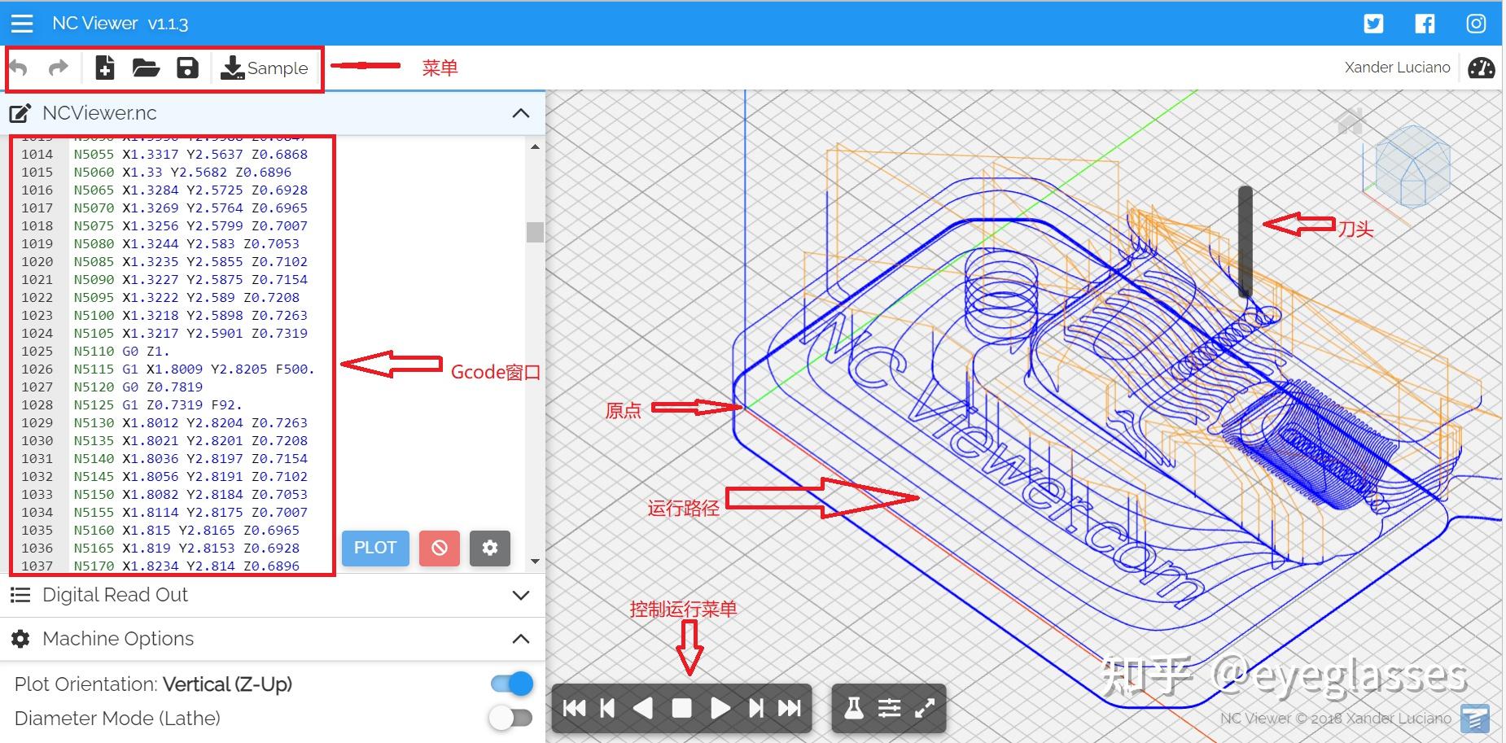1506x743 pixels.
Task: Click the edit icon beside NCViewer.nc
Action: [20, 113]
